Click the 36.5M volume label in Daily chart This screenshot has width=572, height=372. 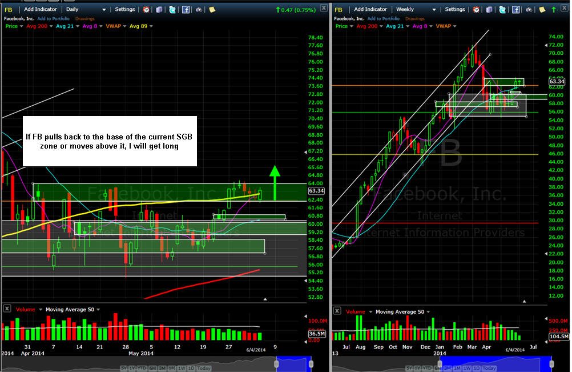pos(317,334)
